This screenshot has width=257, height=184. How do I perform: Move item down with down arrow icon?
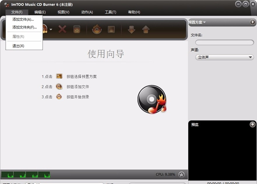click(x=131, y=30)
